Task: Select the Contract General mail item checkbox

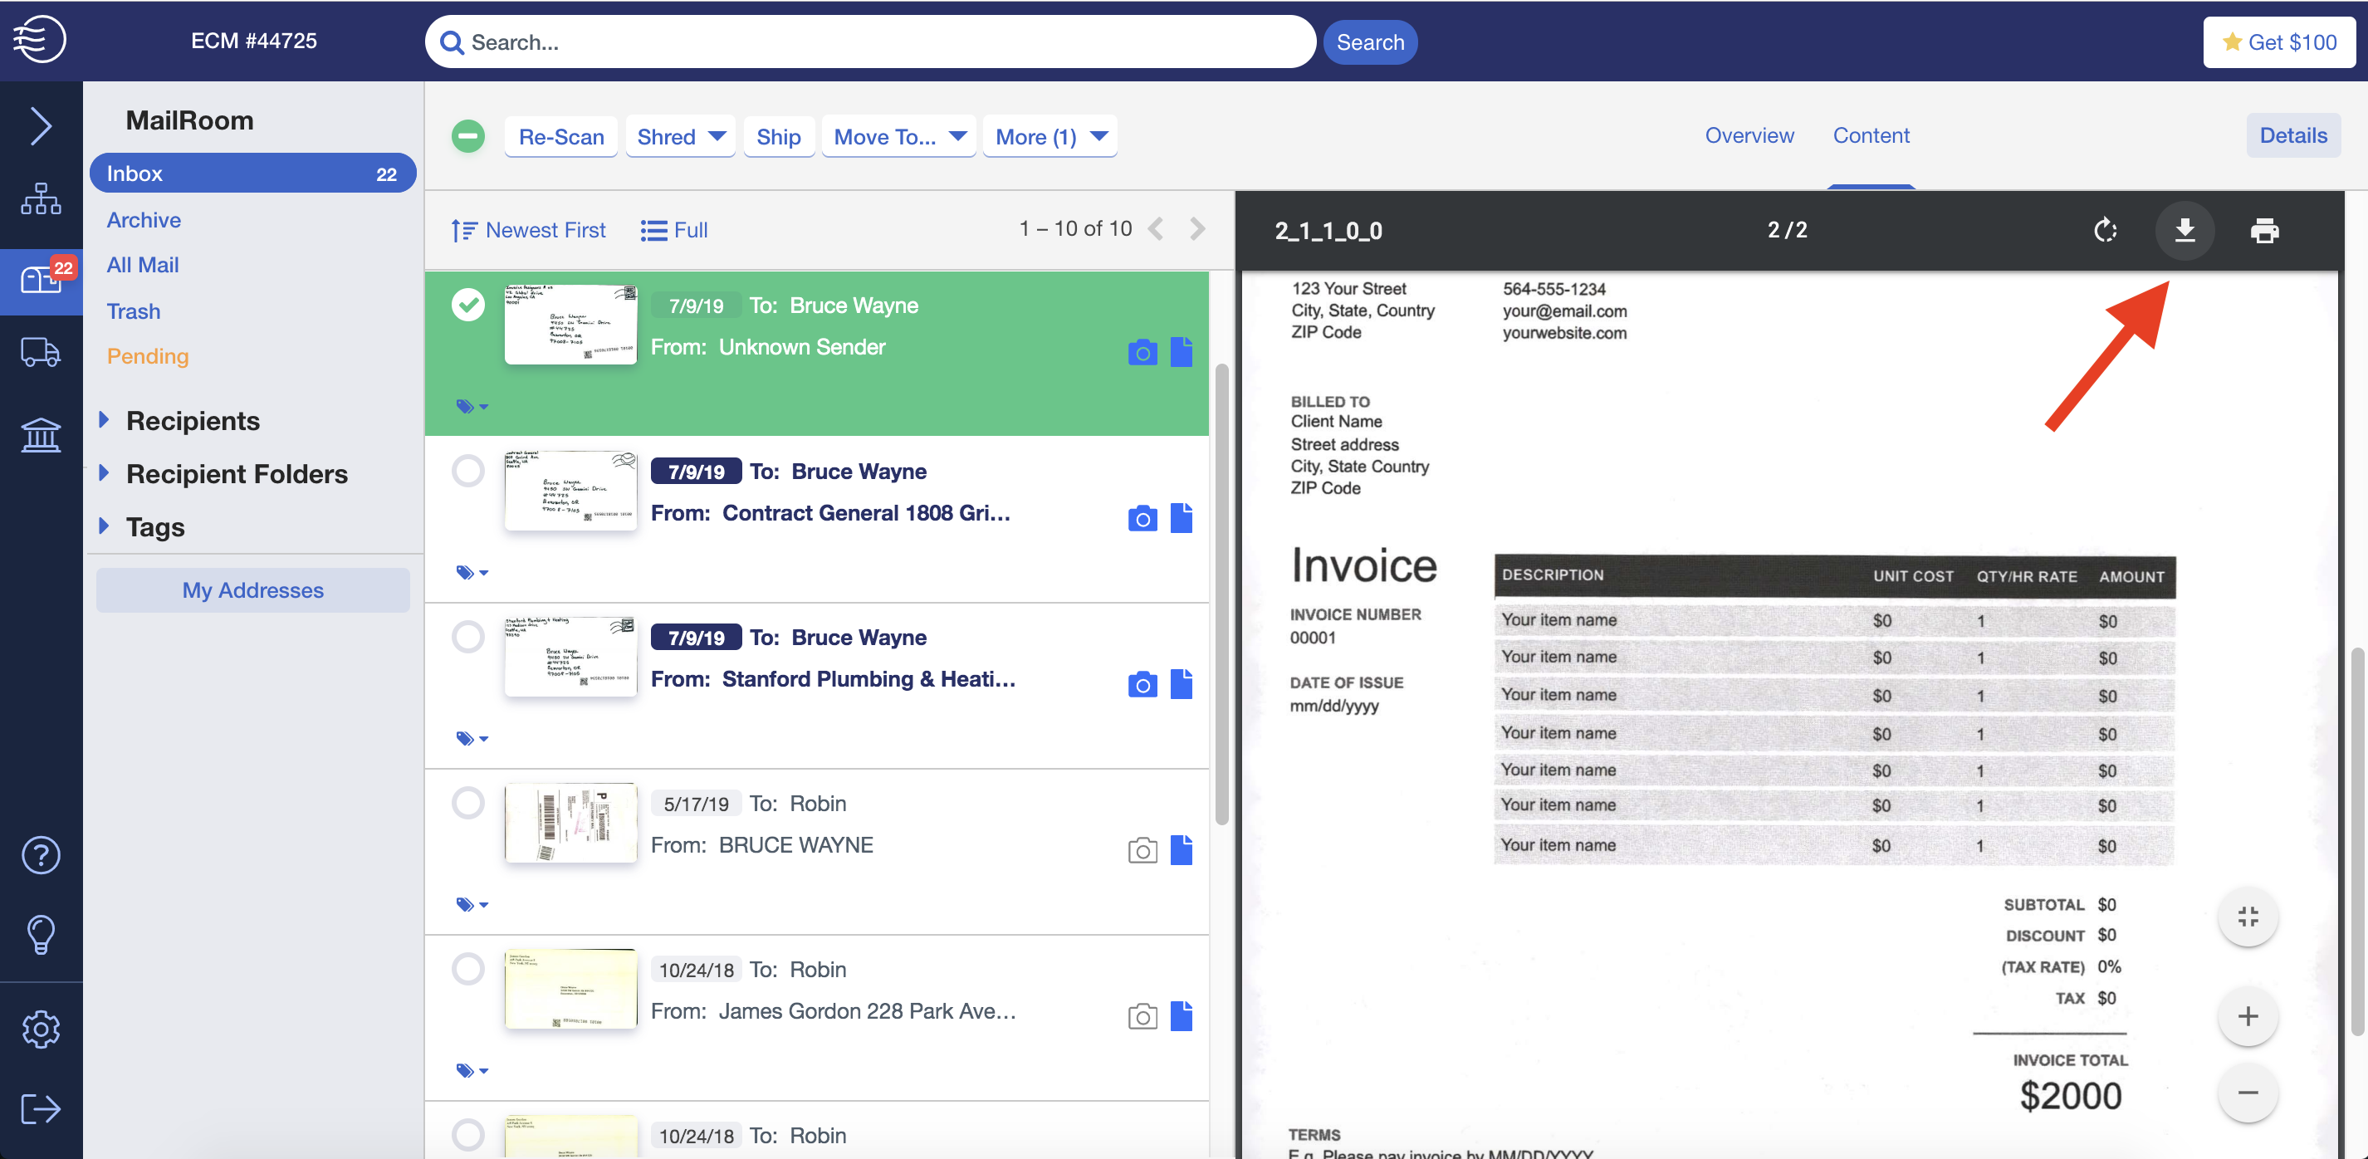Action: coord(468,471)
